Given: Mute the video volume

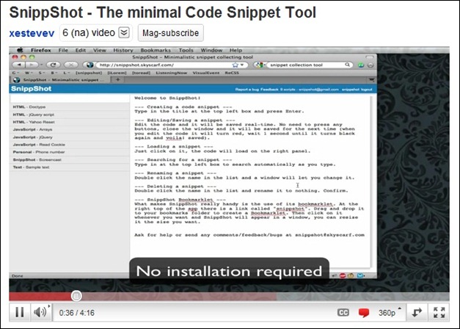Looking at the screenshot, I should pos(40,312).
